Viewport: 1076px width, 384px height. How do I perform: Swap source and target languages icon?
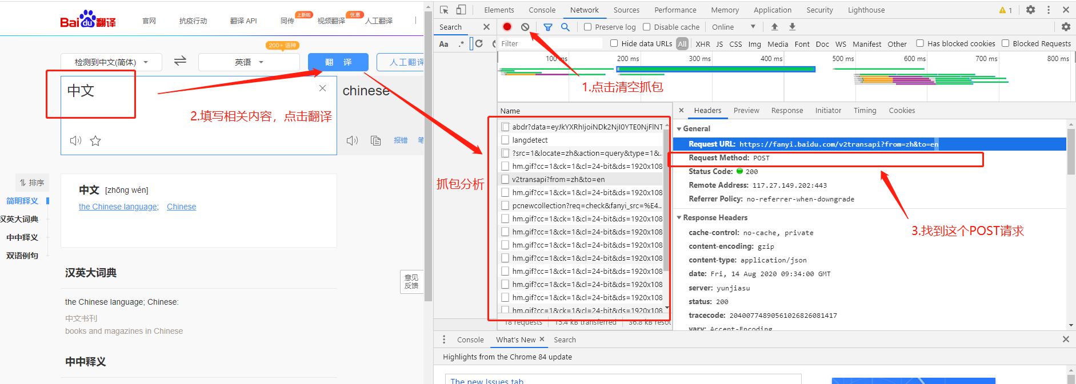point(180,61)
